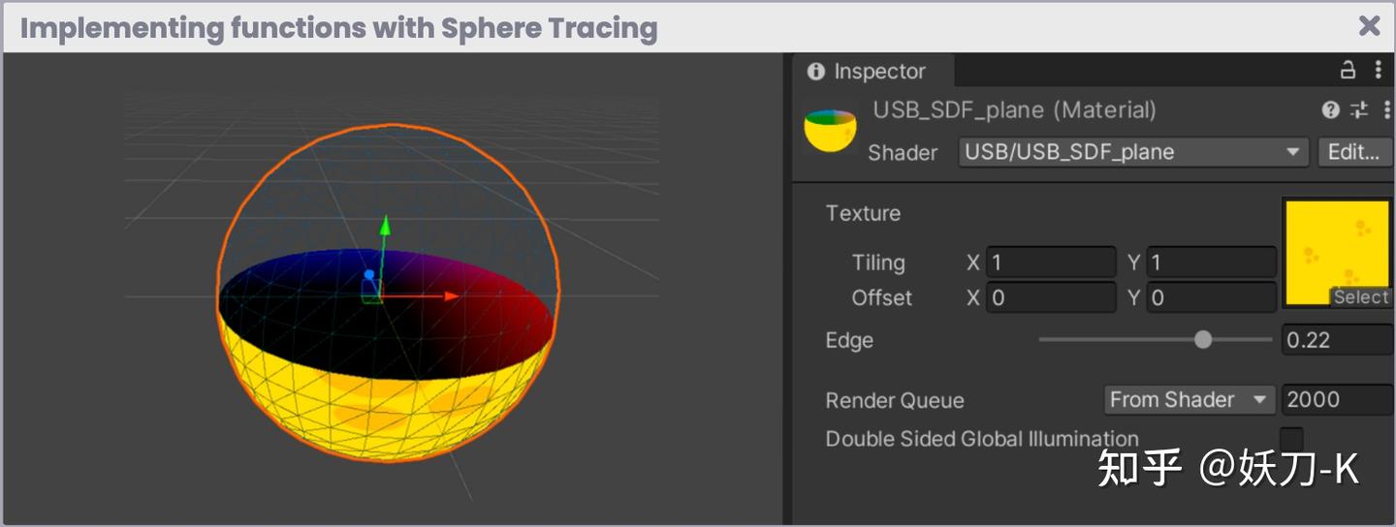Click the blue Z-axis gizmo handle
1396x527 pixels.
368,276
